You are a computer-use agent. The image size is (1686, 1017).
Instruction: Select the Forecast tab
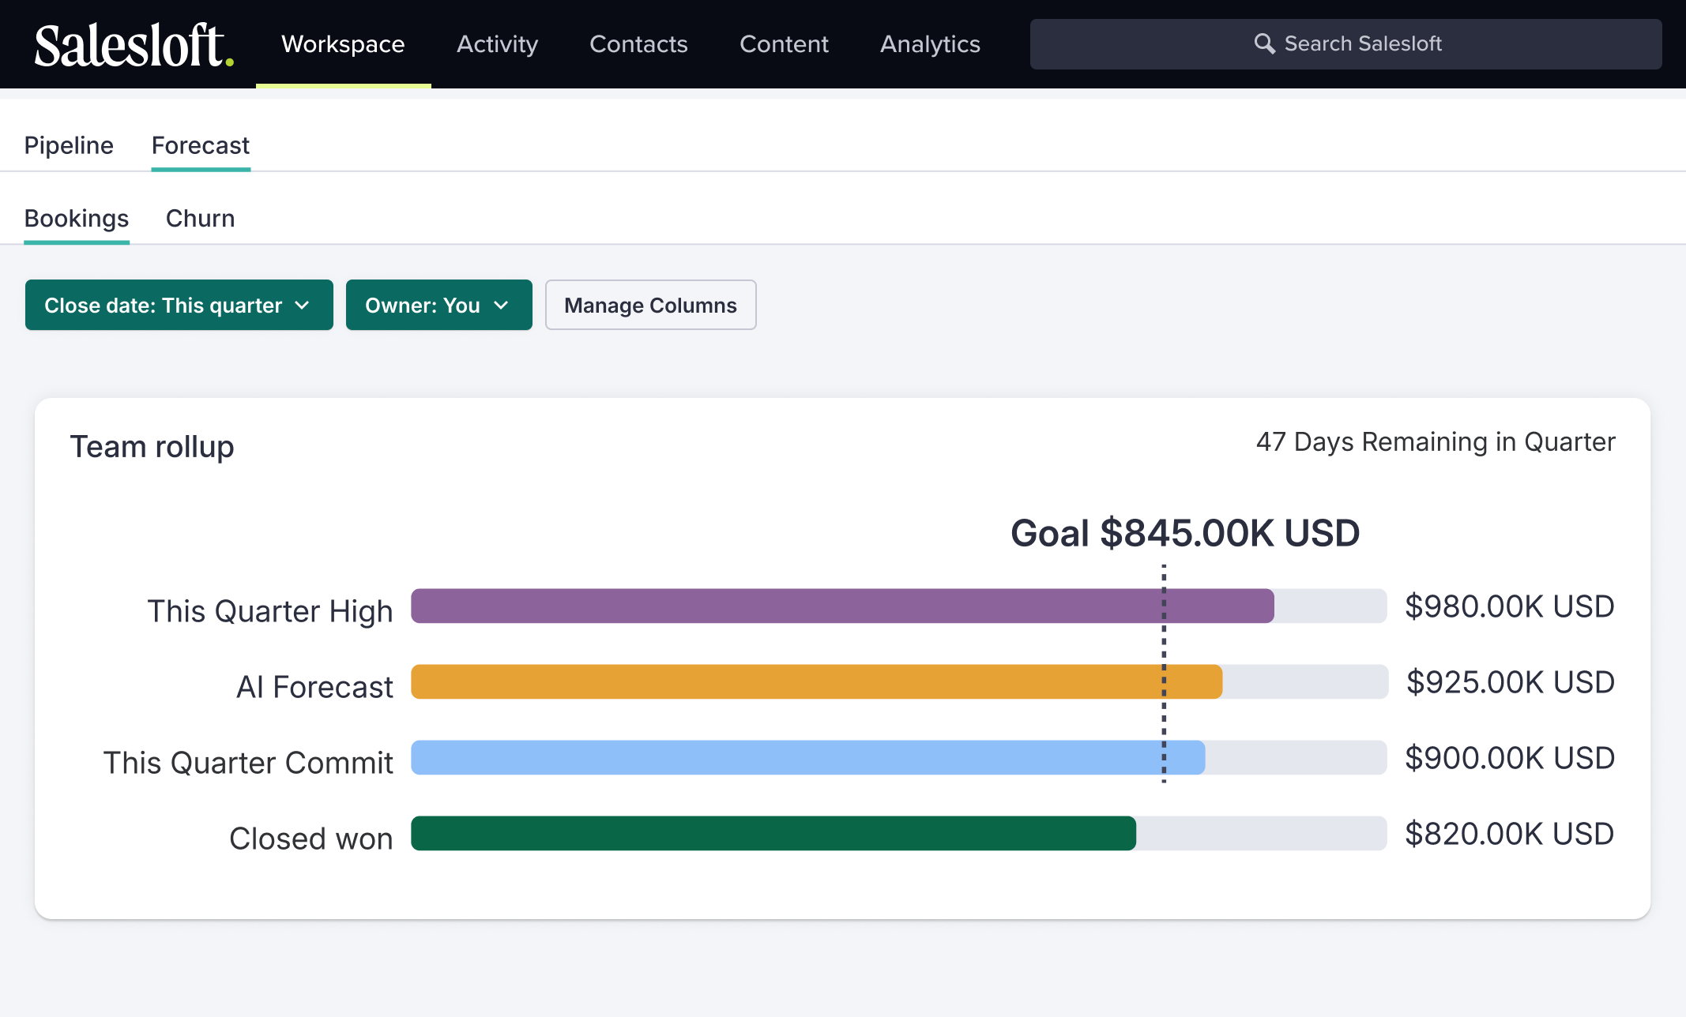click(201, 145)
